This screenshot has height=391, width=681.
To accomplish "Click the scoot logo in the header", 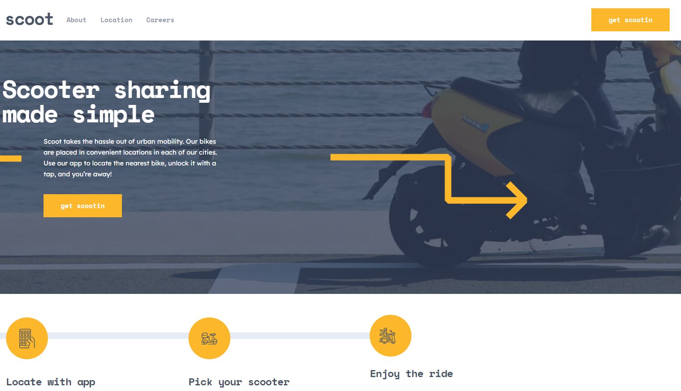I will [x=29, y=20].
